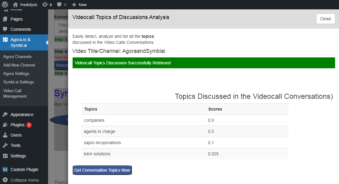
Task: Click the Comments sidebar icon
Action: tap(5, 29)
